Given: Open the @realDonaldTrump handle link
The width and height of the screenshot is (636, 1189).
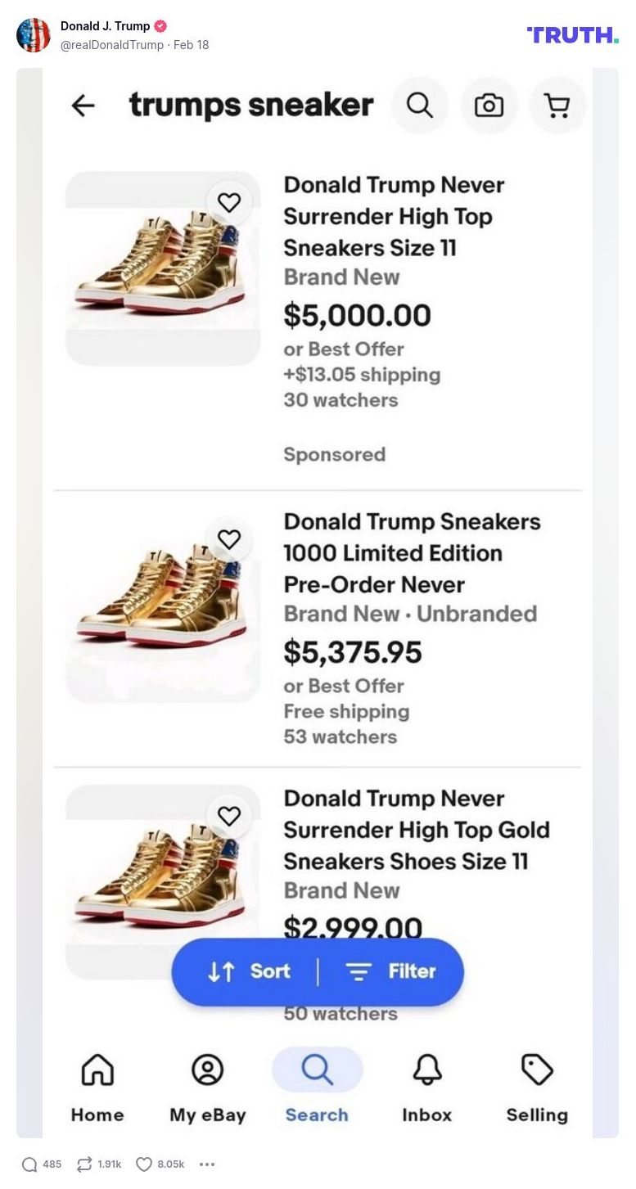Looking at the screenshot, I should (112, 45).
